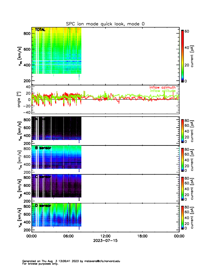
Task: Click the TOTAL panel color bar
Action: click(x=183, y=56)
